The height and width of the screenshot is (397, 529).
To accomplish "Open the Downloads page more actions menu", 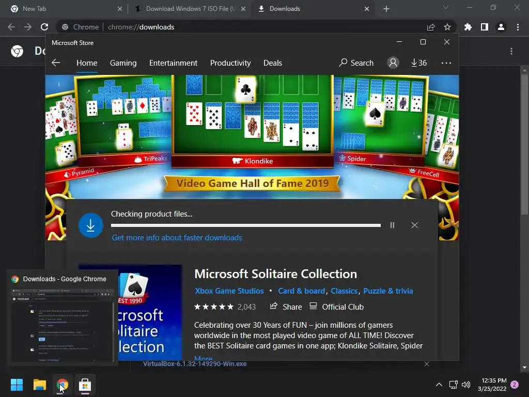I will 511,51.
